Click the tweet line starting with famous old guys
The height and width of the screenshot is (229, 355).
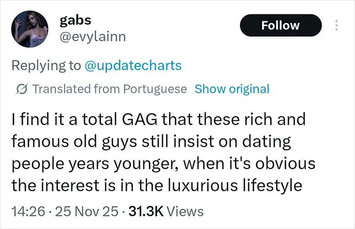pyautogui.click(x=151, y=142)
